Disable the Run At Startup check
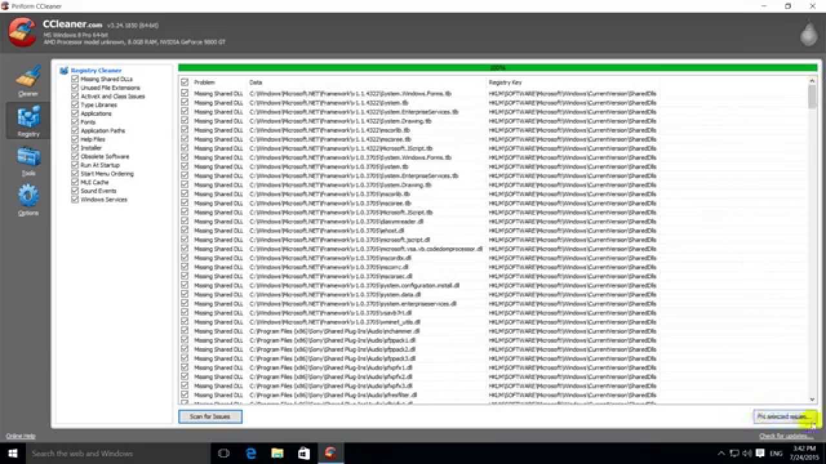The width and height of the screenshot is (826, 464). pos(75,165)
